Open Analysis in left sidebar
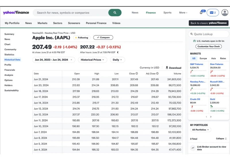 pyautogui.click(x=9, y=75)
